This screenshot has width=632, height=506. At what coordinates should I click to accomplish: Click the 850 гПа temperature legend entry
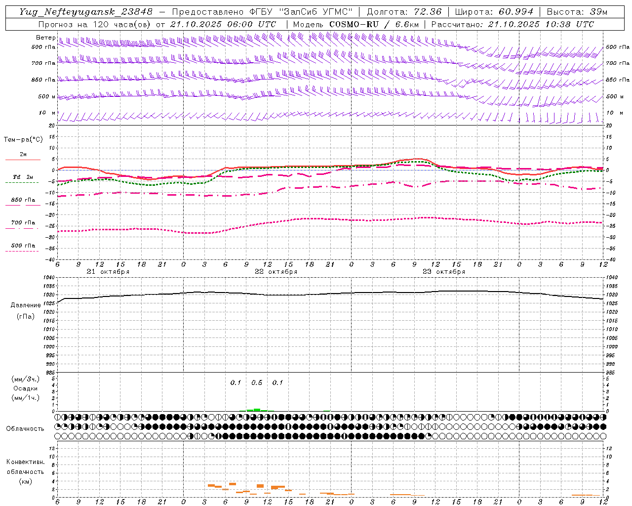23,200
